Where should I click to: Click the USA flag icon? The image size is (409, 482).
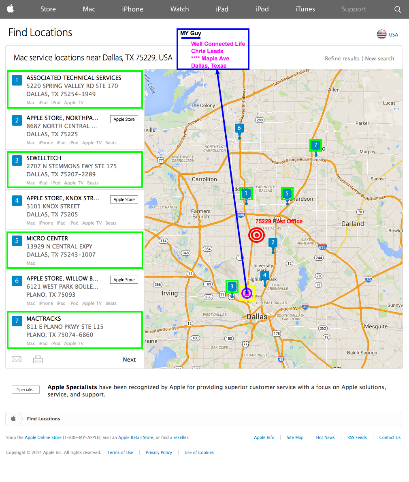(x=382, y=34)
